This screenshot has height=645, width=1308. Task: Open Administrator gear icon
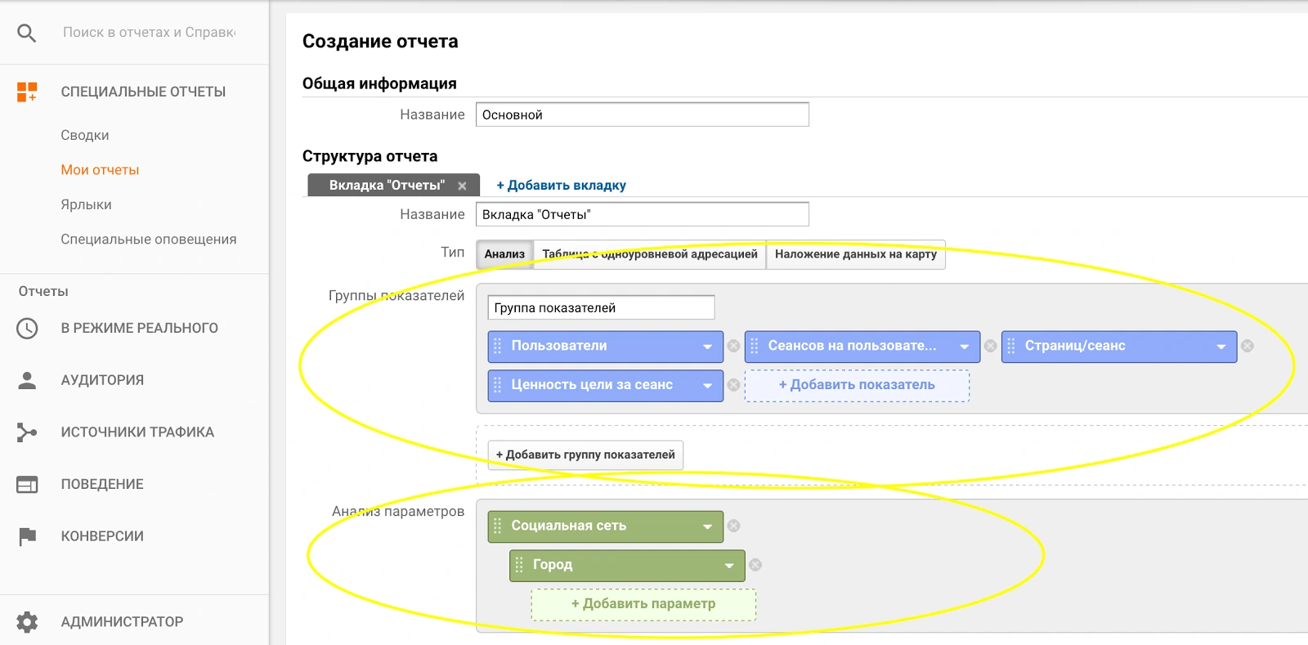[27, 622]
